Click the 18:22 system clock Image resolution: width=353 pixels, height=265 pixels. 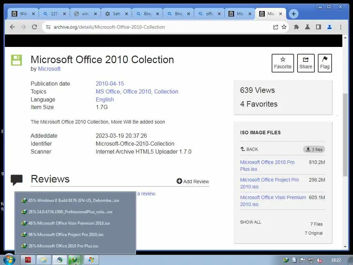click(x=336, y=260)
